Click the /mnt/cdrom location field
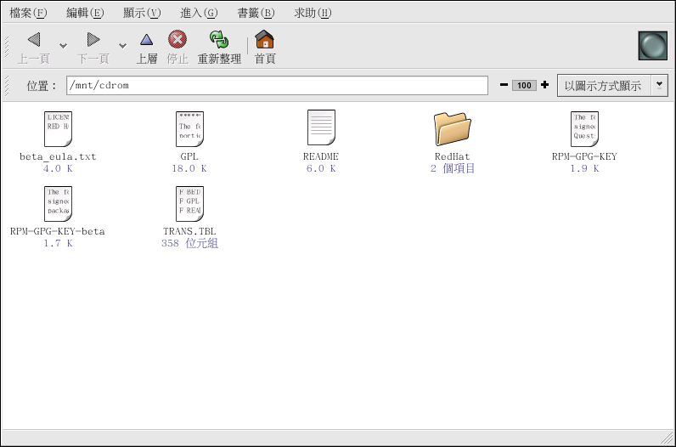This screenshot has height=447, width=676. pos(277,86)
